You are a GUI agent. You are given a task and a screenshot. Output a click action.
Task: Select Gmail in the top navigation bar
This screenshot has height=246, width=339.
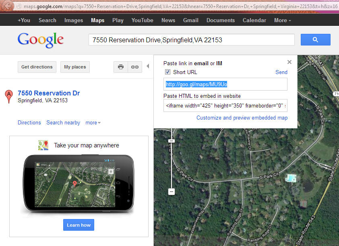click(191, 20)
